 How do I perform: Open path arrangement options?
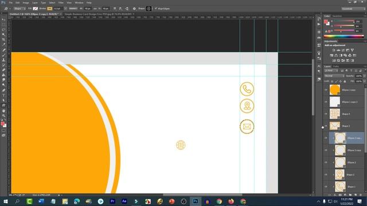coord(127,9)
